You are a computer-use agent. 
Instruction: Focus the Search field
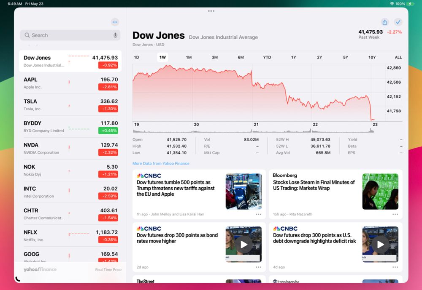pyautogui.click(x=70, y=35)
